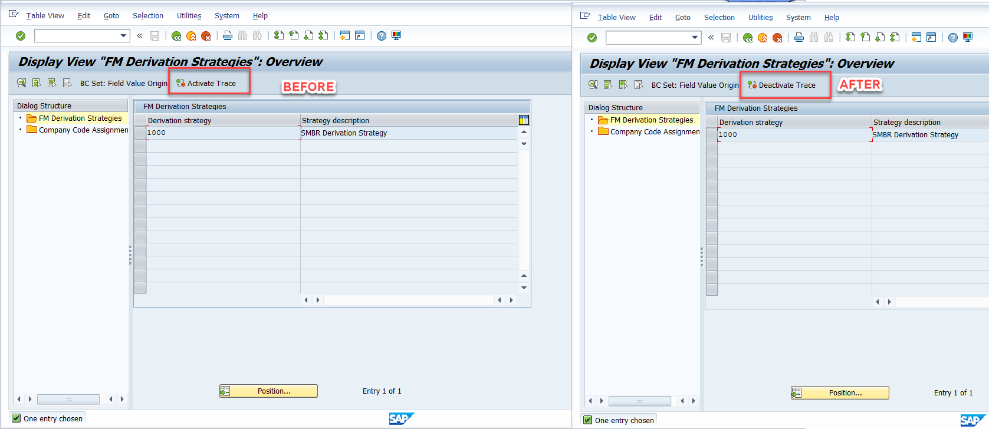Click green Enter checkmark in AFTER window toolbar
This screenshot has width=989, height=429.
point(592,38)
